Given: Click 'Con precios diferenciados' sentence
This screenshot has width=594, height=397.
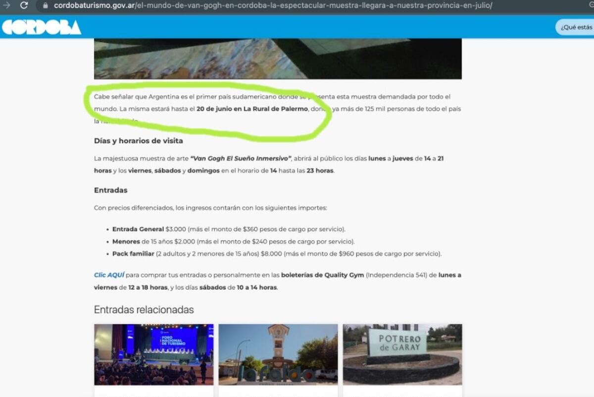Looking at the screenshot, I should 210,208.
